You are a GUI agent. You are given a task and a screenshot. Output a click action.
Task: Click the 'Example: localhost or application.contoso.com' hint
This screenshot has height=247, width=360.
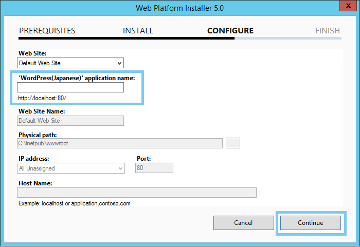click(x=75, y=203)
